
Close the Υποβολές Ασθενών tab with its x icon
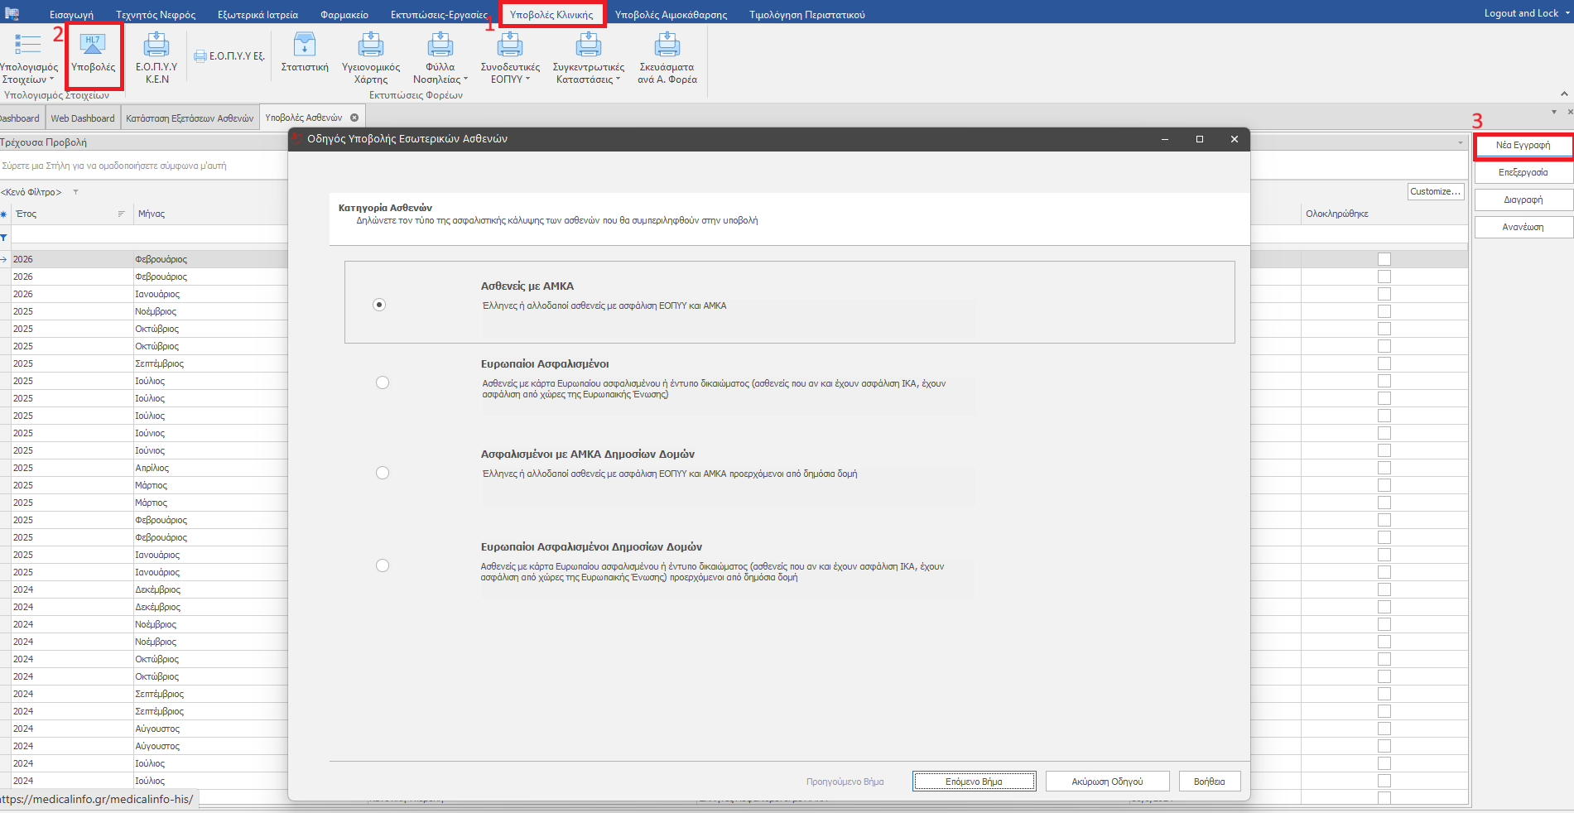click(x=354, y=118)
